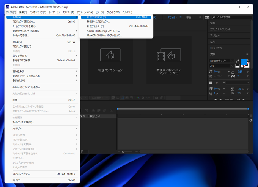The width and height of the screenshot is (258, 187).
Task: Open the stroke style combo box
Action: [238, 83]
